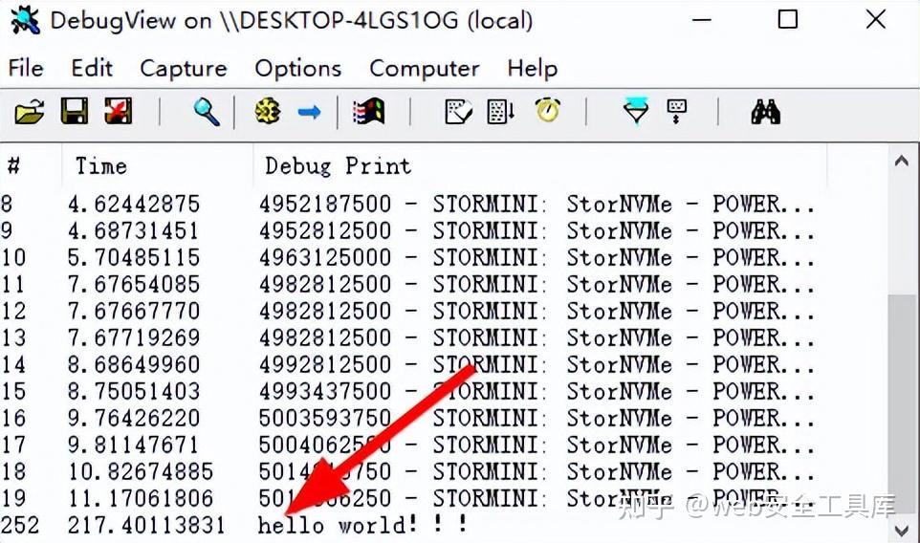
Task: Select debug message starting 4993437500
Action: pos(537,391)
